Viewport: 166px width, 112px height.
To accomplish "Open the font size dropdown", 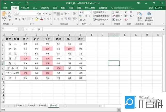I will point(43,14).
